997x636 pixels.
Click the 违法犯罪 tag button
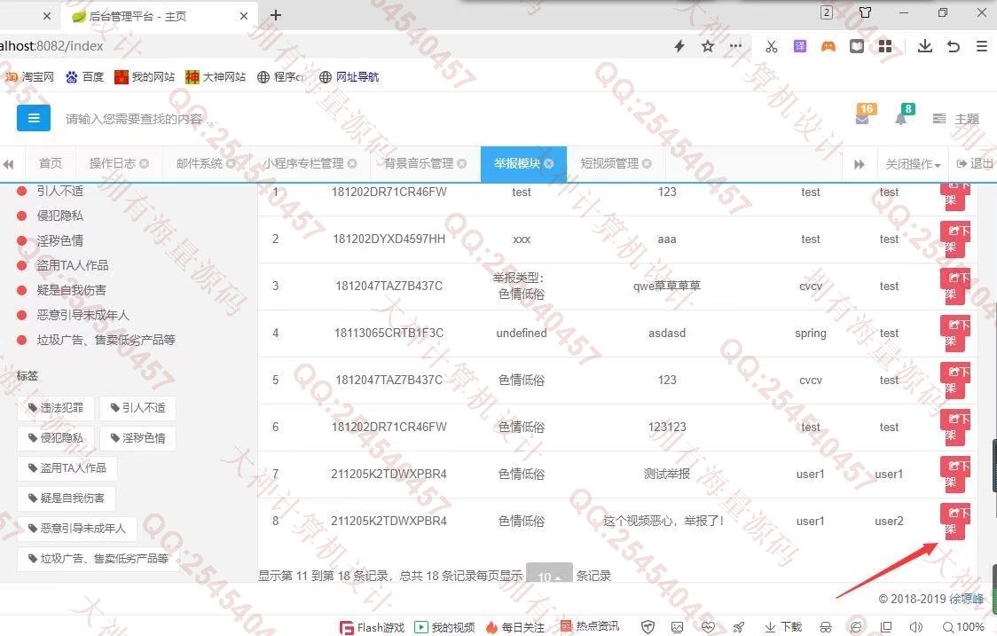[55, 408]
